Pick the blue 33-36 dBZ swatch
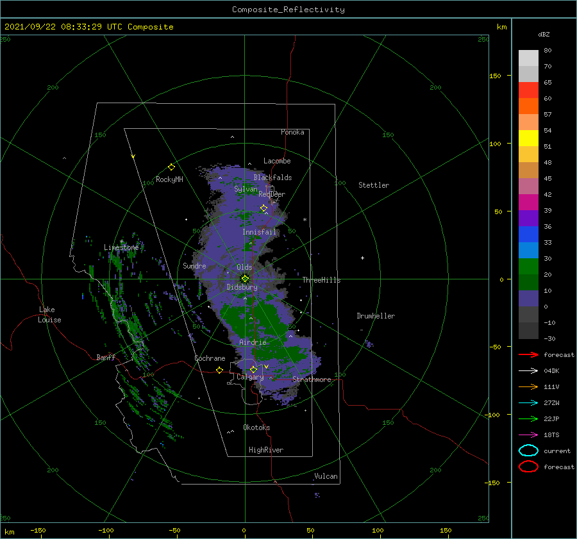The width and height of the screenshot is (577, 539). coord(528,235)
